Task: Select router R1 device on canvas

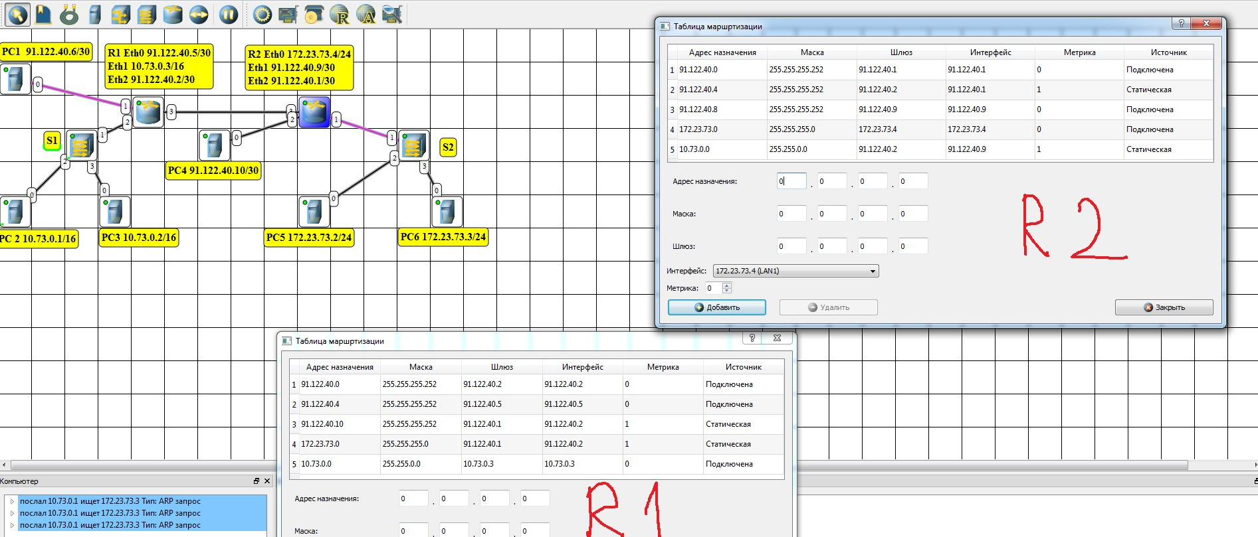Action: pyautogui.click(x=148, y=112)
